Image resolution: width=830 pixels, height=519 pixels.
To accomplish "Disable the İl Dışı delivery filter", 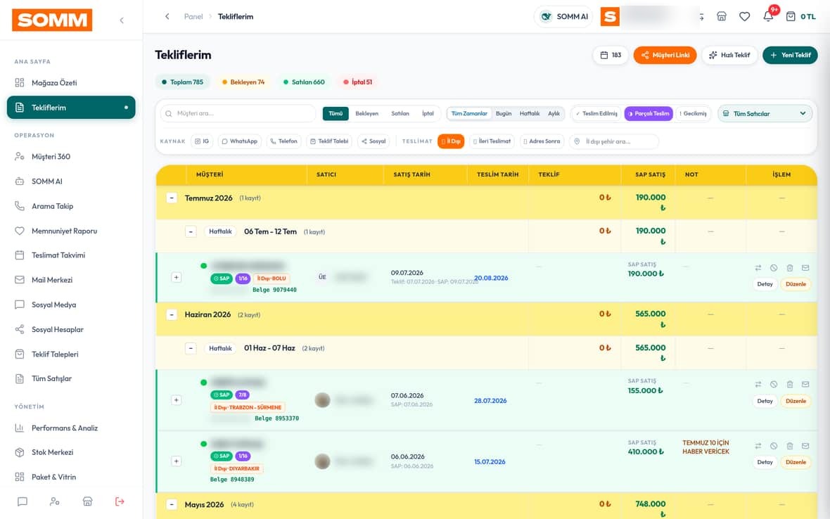I will [x=451, y=141].
